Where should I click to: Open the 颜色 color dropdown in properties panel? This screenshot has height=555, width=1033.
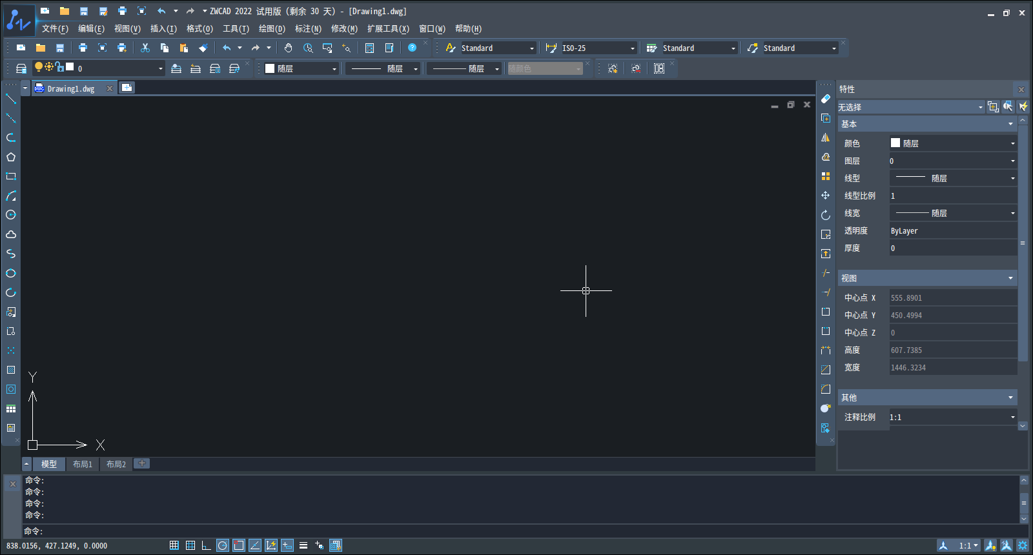tap(1012, 143)
